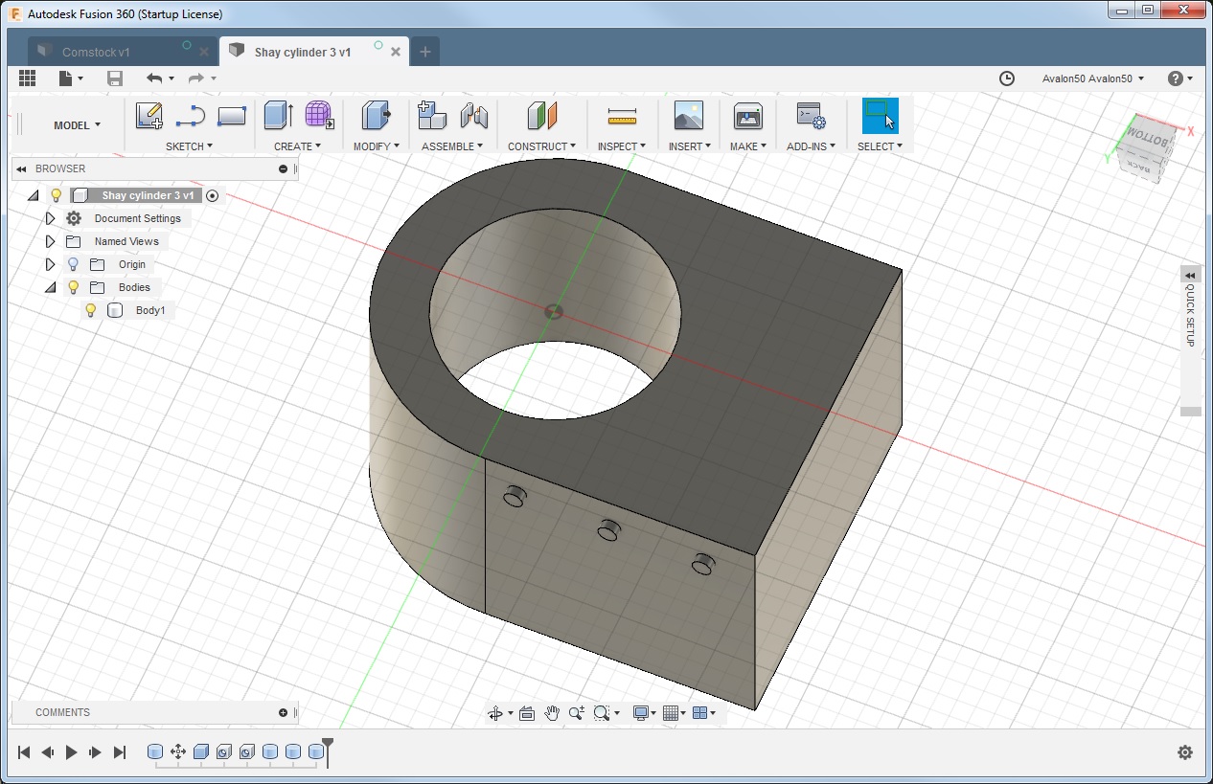Select the Measure inspect tool
The height and width of the screenshot is (784, 1213).
pyautogui.click(x=622, y=117)
